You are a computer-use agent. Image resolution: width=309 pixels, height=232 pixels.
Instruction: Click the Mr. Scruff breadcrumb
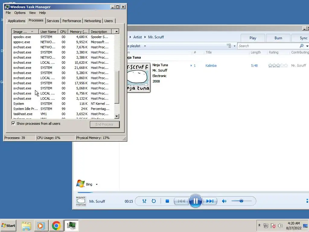tap(156, 37)
